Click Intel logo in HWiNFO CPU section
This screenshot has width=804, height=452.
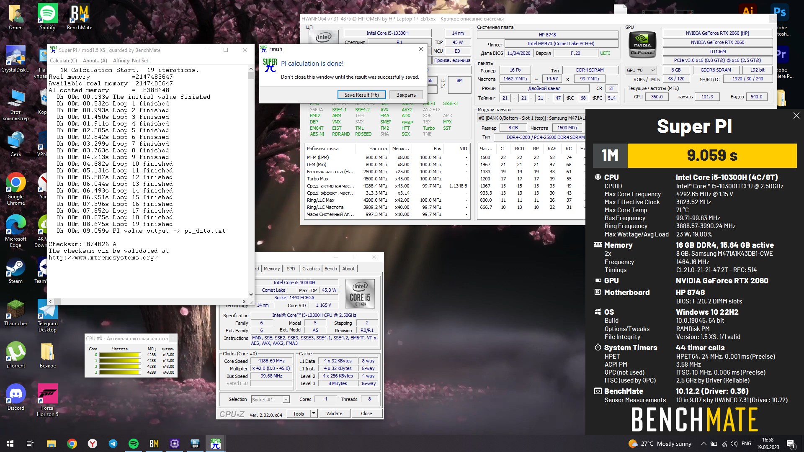click(x=324, y=37)
